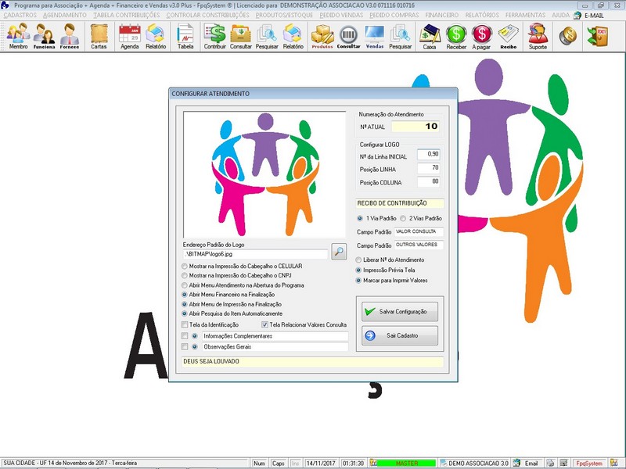Click the Nº ATUAL value field
The image size is (626, 469).
[416, 127]
